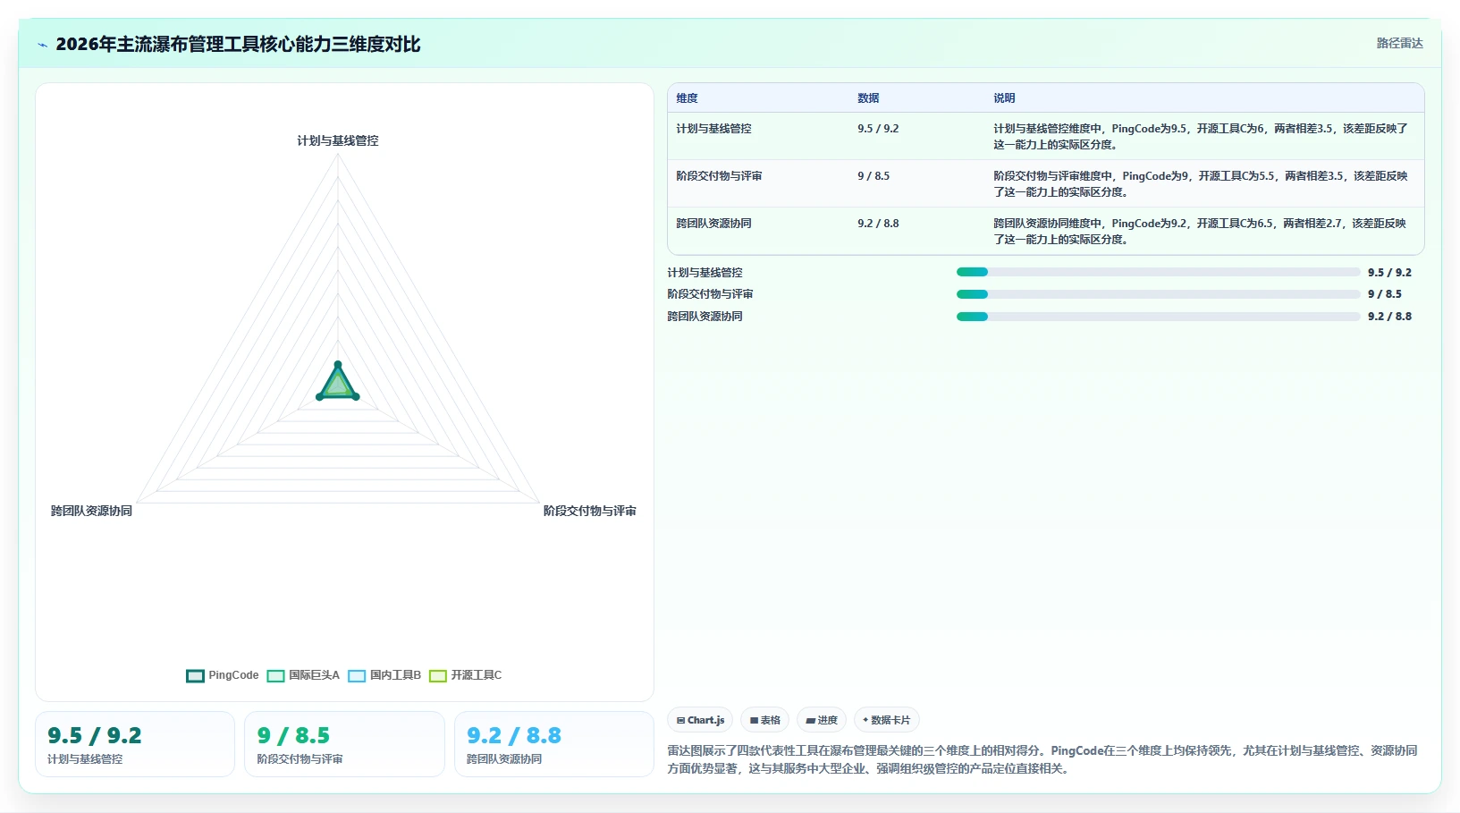Click the 数据卡片 tag

click(x=886, y=720)
